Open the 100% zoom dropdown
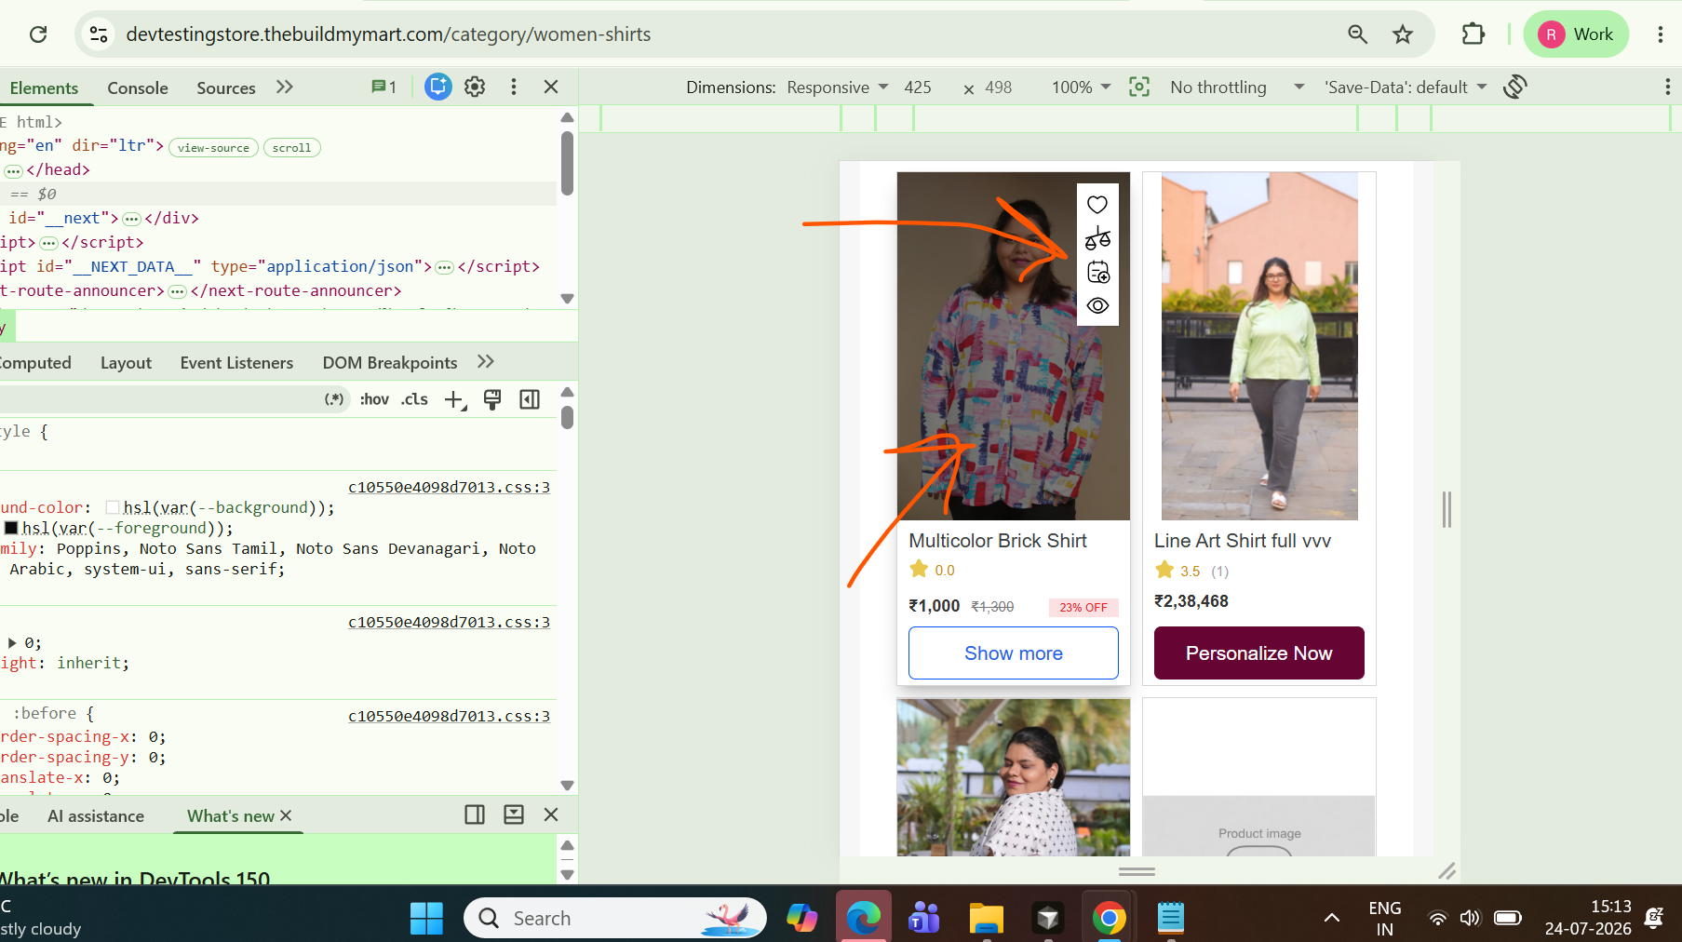The width and height of the screenshot is (1682, 942). [1081, 87]
